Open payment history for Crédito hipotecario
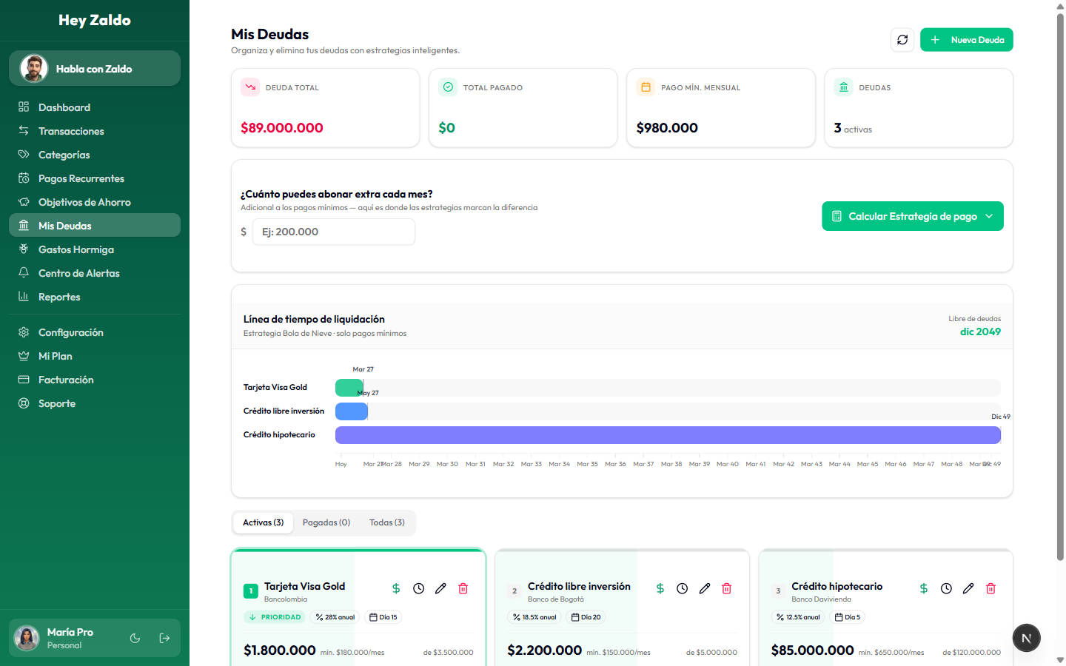1066x666 pixels. (946, 588)
